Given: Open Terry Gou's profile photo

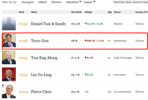Looking at the screenshot, I should (9, 40).
